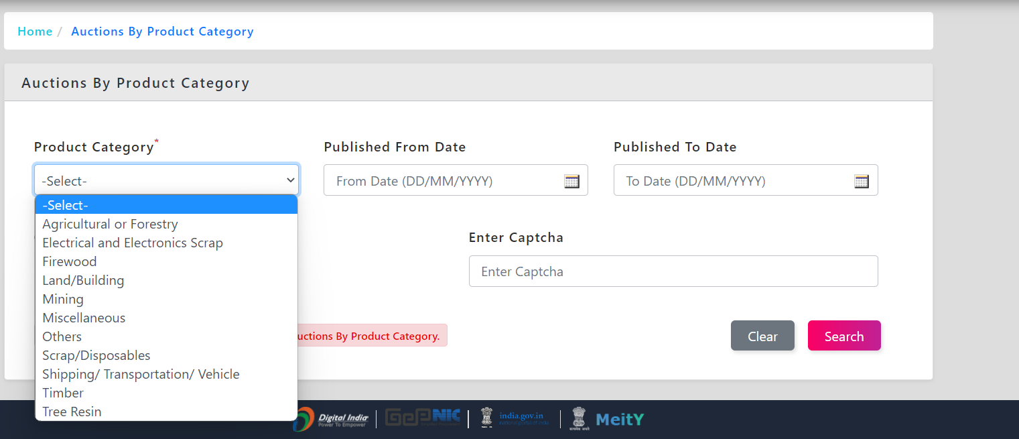1019x439 pixels.
Task: Open the india.gov.in portal logo
Action: (x=515, y=419)
